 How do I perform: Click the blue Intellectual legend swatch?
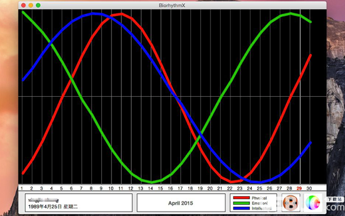pos(241,208)
